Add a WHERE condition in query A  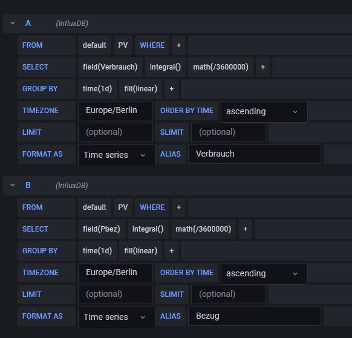178,45
